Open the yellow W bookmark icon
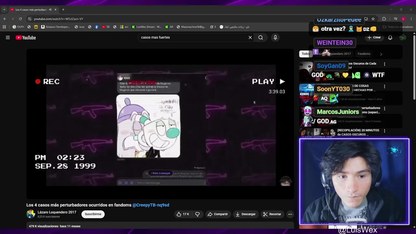The height and width of the screenshot is (234, 416). [36, 27]
